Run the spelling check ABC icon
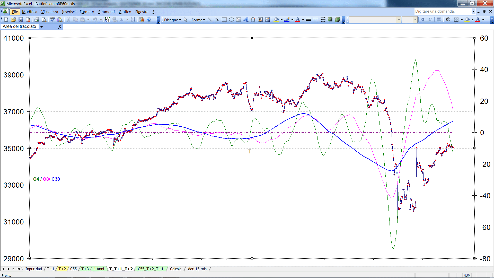Screen dimensions: 494x278 point(52,20)
